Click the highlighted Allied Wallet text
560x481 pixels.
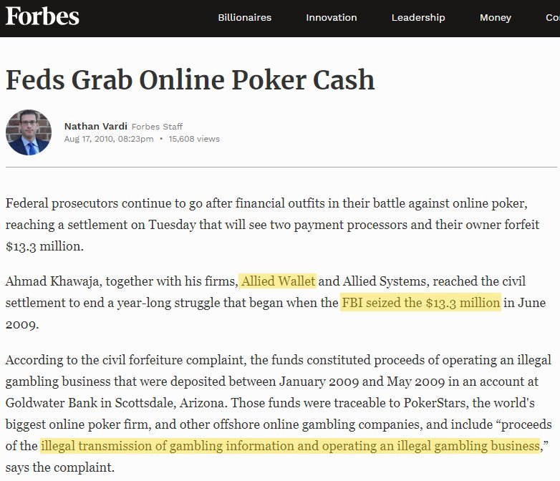(278, 281)
